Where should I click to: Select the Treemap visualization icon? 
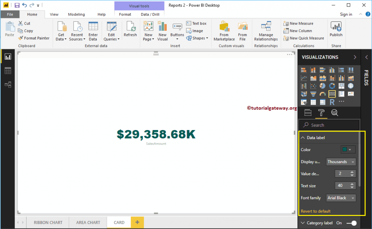click(x=341, y=86)
